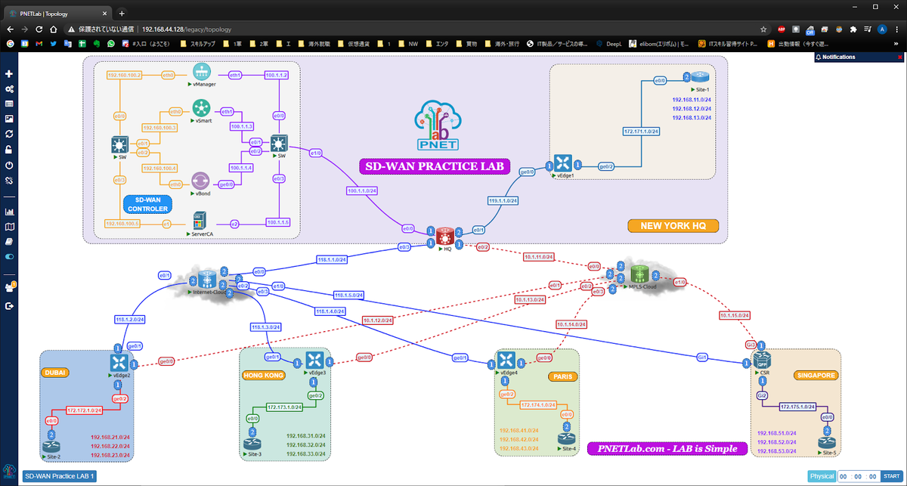Open the Pictures icon in the sidebar
The image size is (907, 486).
coord(9,119)
